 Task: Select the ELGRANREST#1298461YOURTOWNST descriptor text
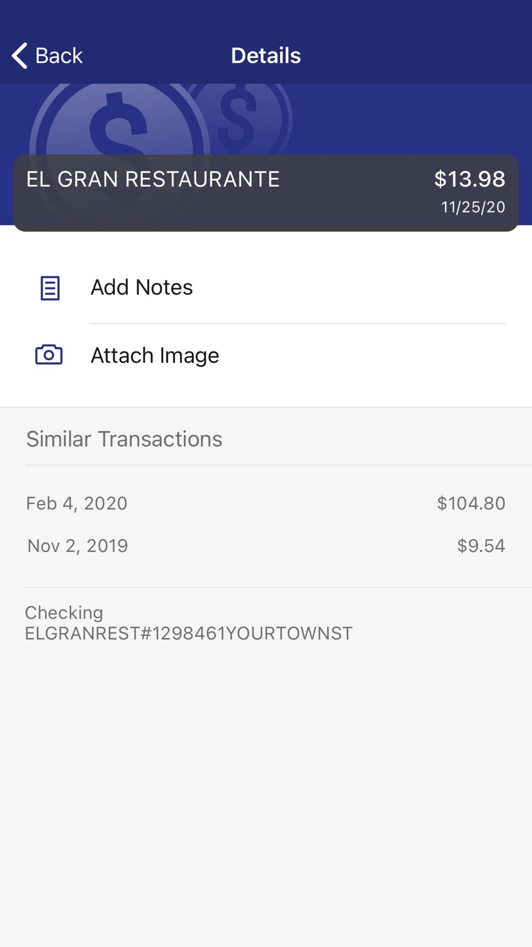[x=188, y=633]
